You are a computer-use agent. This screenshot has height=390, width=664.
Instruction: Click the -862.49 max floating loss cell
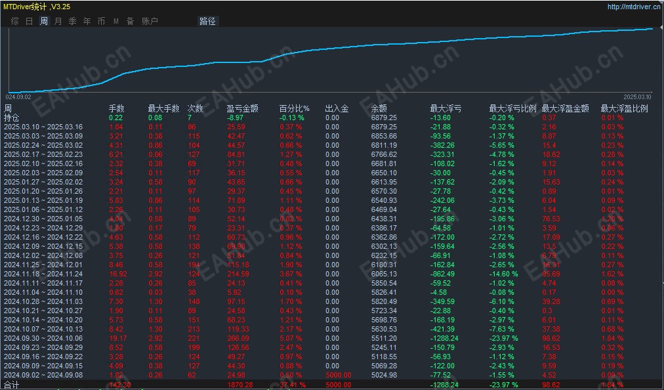pos(442,274)
